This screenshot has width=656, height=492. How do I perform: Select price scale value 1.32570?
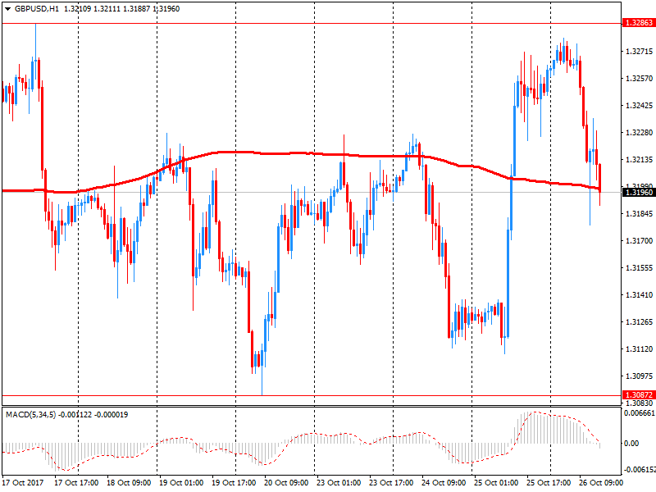639,78
